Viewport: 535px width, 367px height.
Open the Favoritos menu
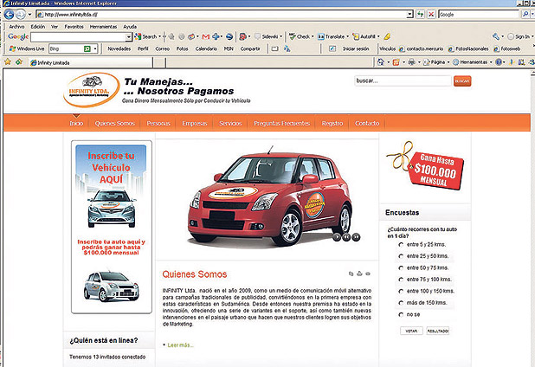pos(74,27)
